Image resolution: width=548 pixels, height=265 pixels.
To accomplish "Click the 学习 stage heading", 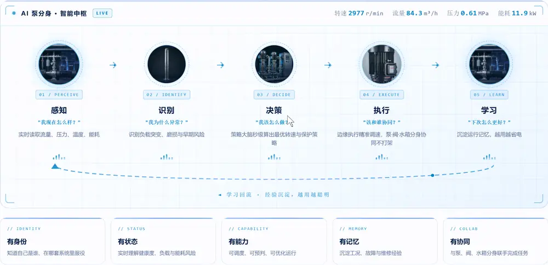I will [489, 111].
